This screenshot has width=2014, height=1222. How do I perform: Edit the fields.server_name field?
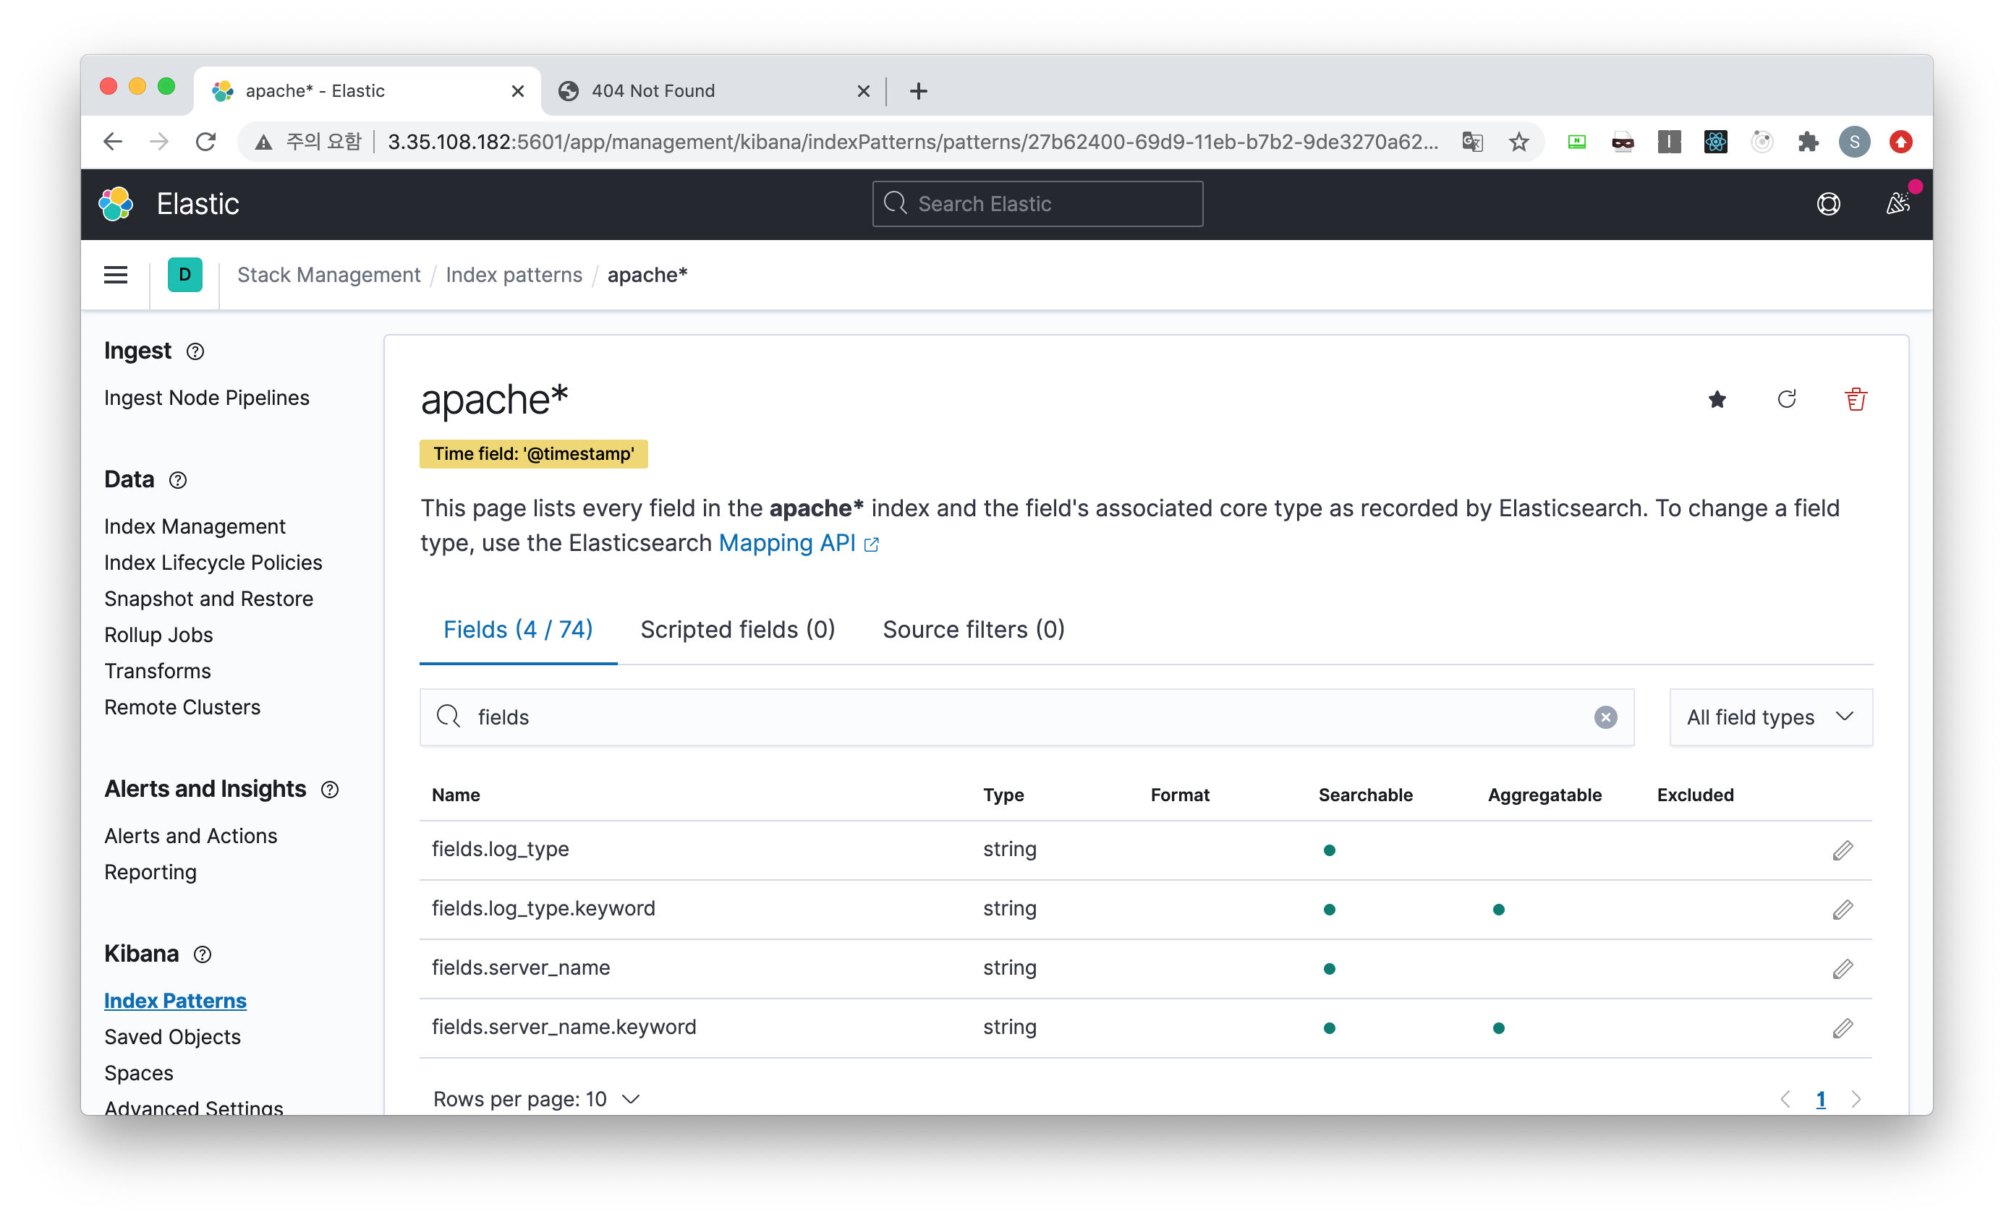(1843, 969)
